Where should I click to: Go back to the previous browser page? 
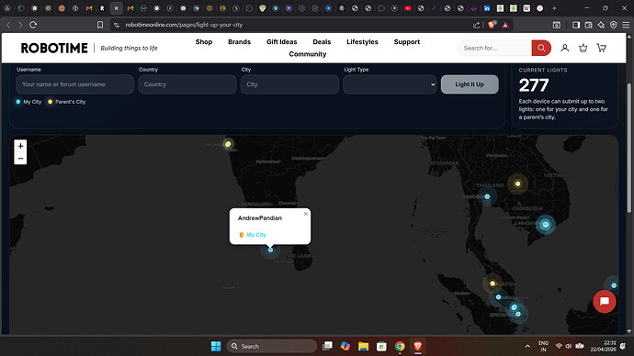pyautogui.click(x=8, y=25)
